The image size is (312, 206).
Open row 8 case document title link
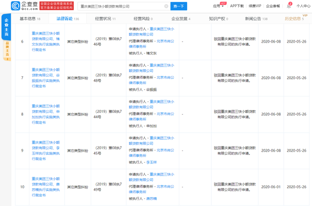[x=46, y=114]
